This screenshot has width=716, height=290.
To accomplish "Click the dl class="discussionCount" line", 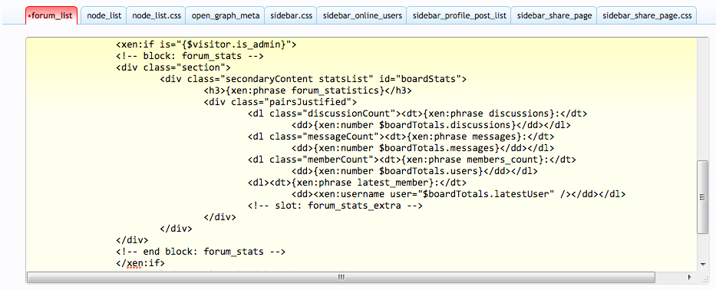I will click(x=417, y=114).
